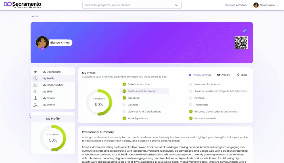Click the search magnifier icon
The height and width of the screenshot is (163, 284).
tap(177, 5)
